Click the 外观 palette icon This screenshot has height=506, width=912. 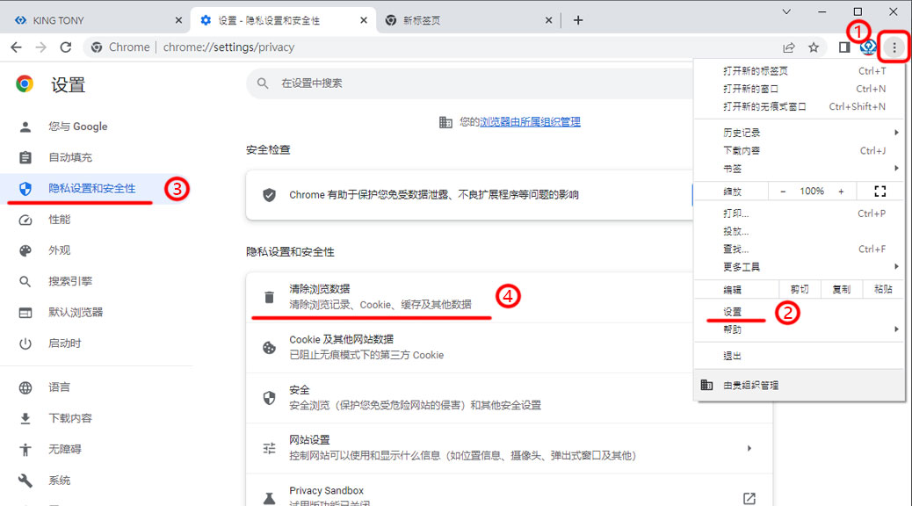(x=25, y=250)
